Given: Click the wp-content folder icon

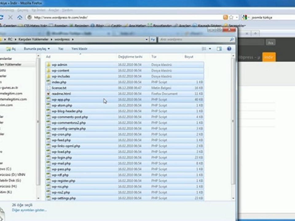Looking at the screenshot, I should [x=49, y=71].
